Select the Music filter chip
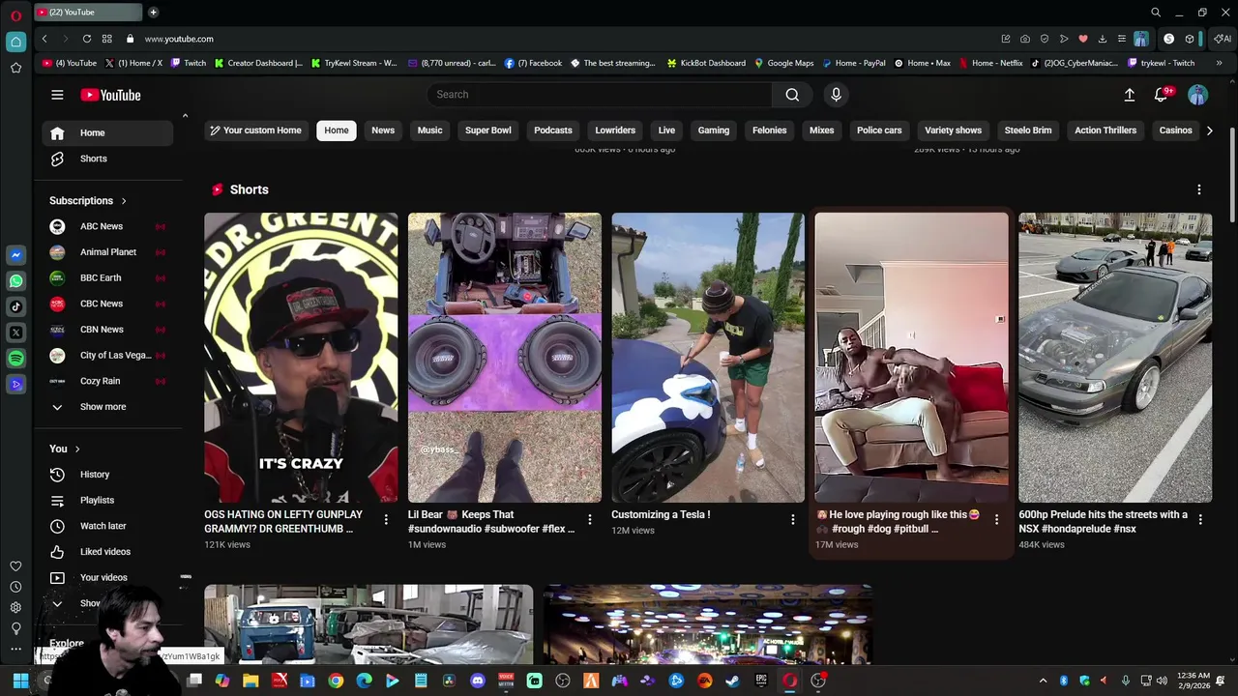Screen dimensions: 1238x696 (x=429, y=130)
